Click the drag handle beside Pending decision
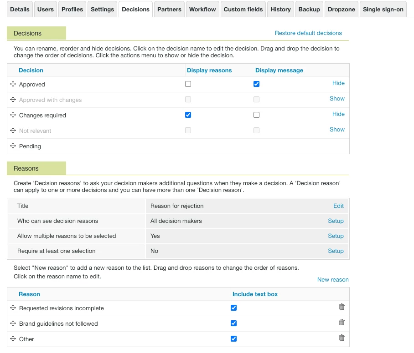 13,146
